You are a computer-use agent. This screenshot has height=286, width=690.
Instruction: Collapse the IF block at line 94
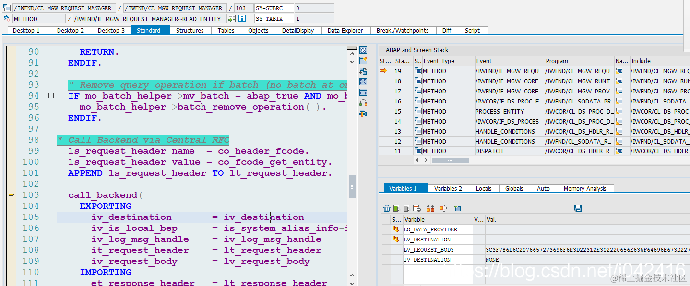pos(51,96)
